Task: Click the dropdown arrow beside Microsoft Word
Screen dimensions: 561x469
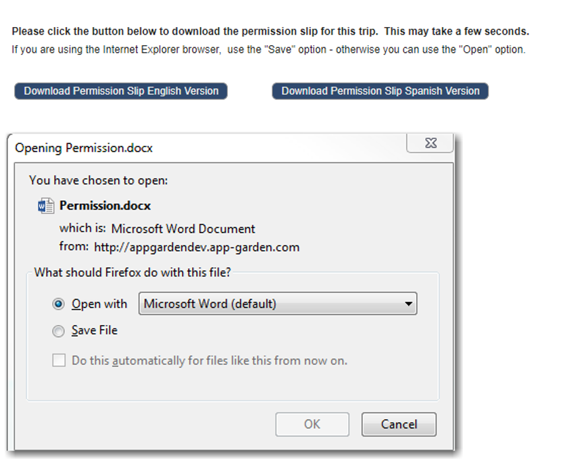Action: click(x=408, y=304)
